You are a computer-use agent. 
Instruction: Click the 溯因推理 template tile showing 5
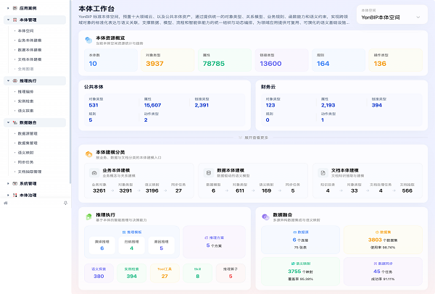[162, 245]
